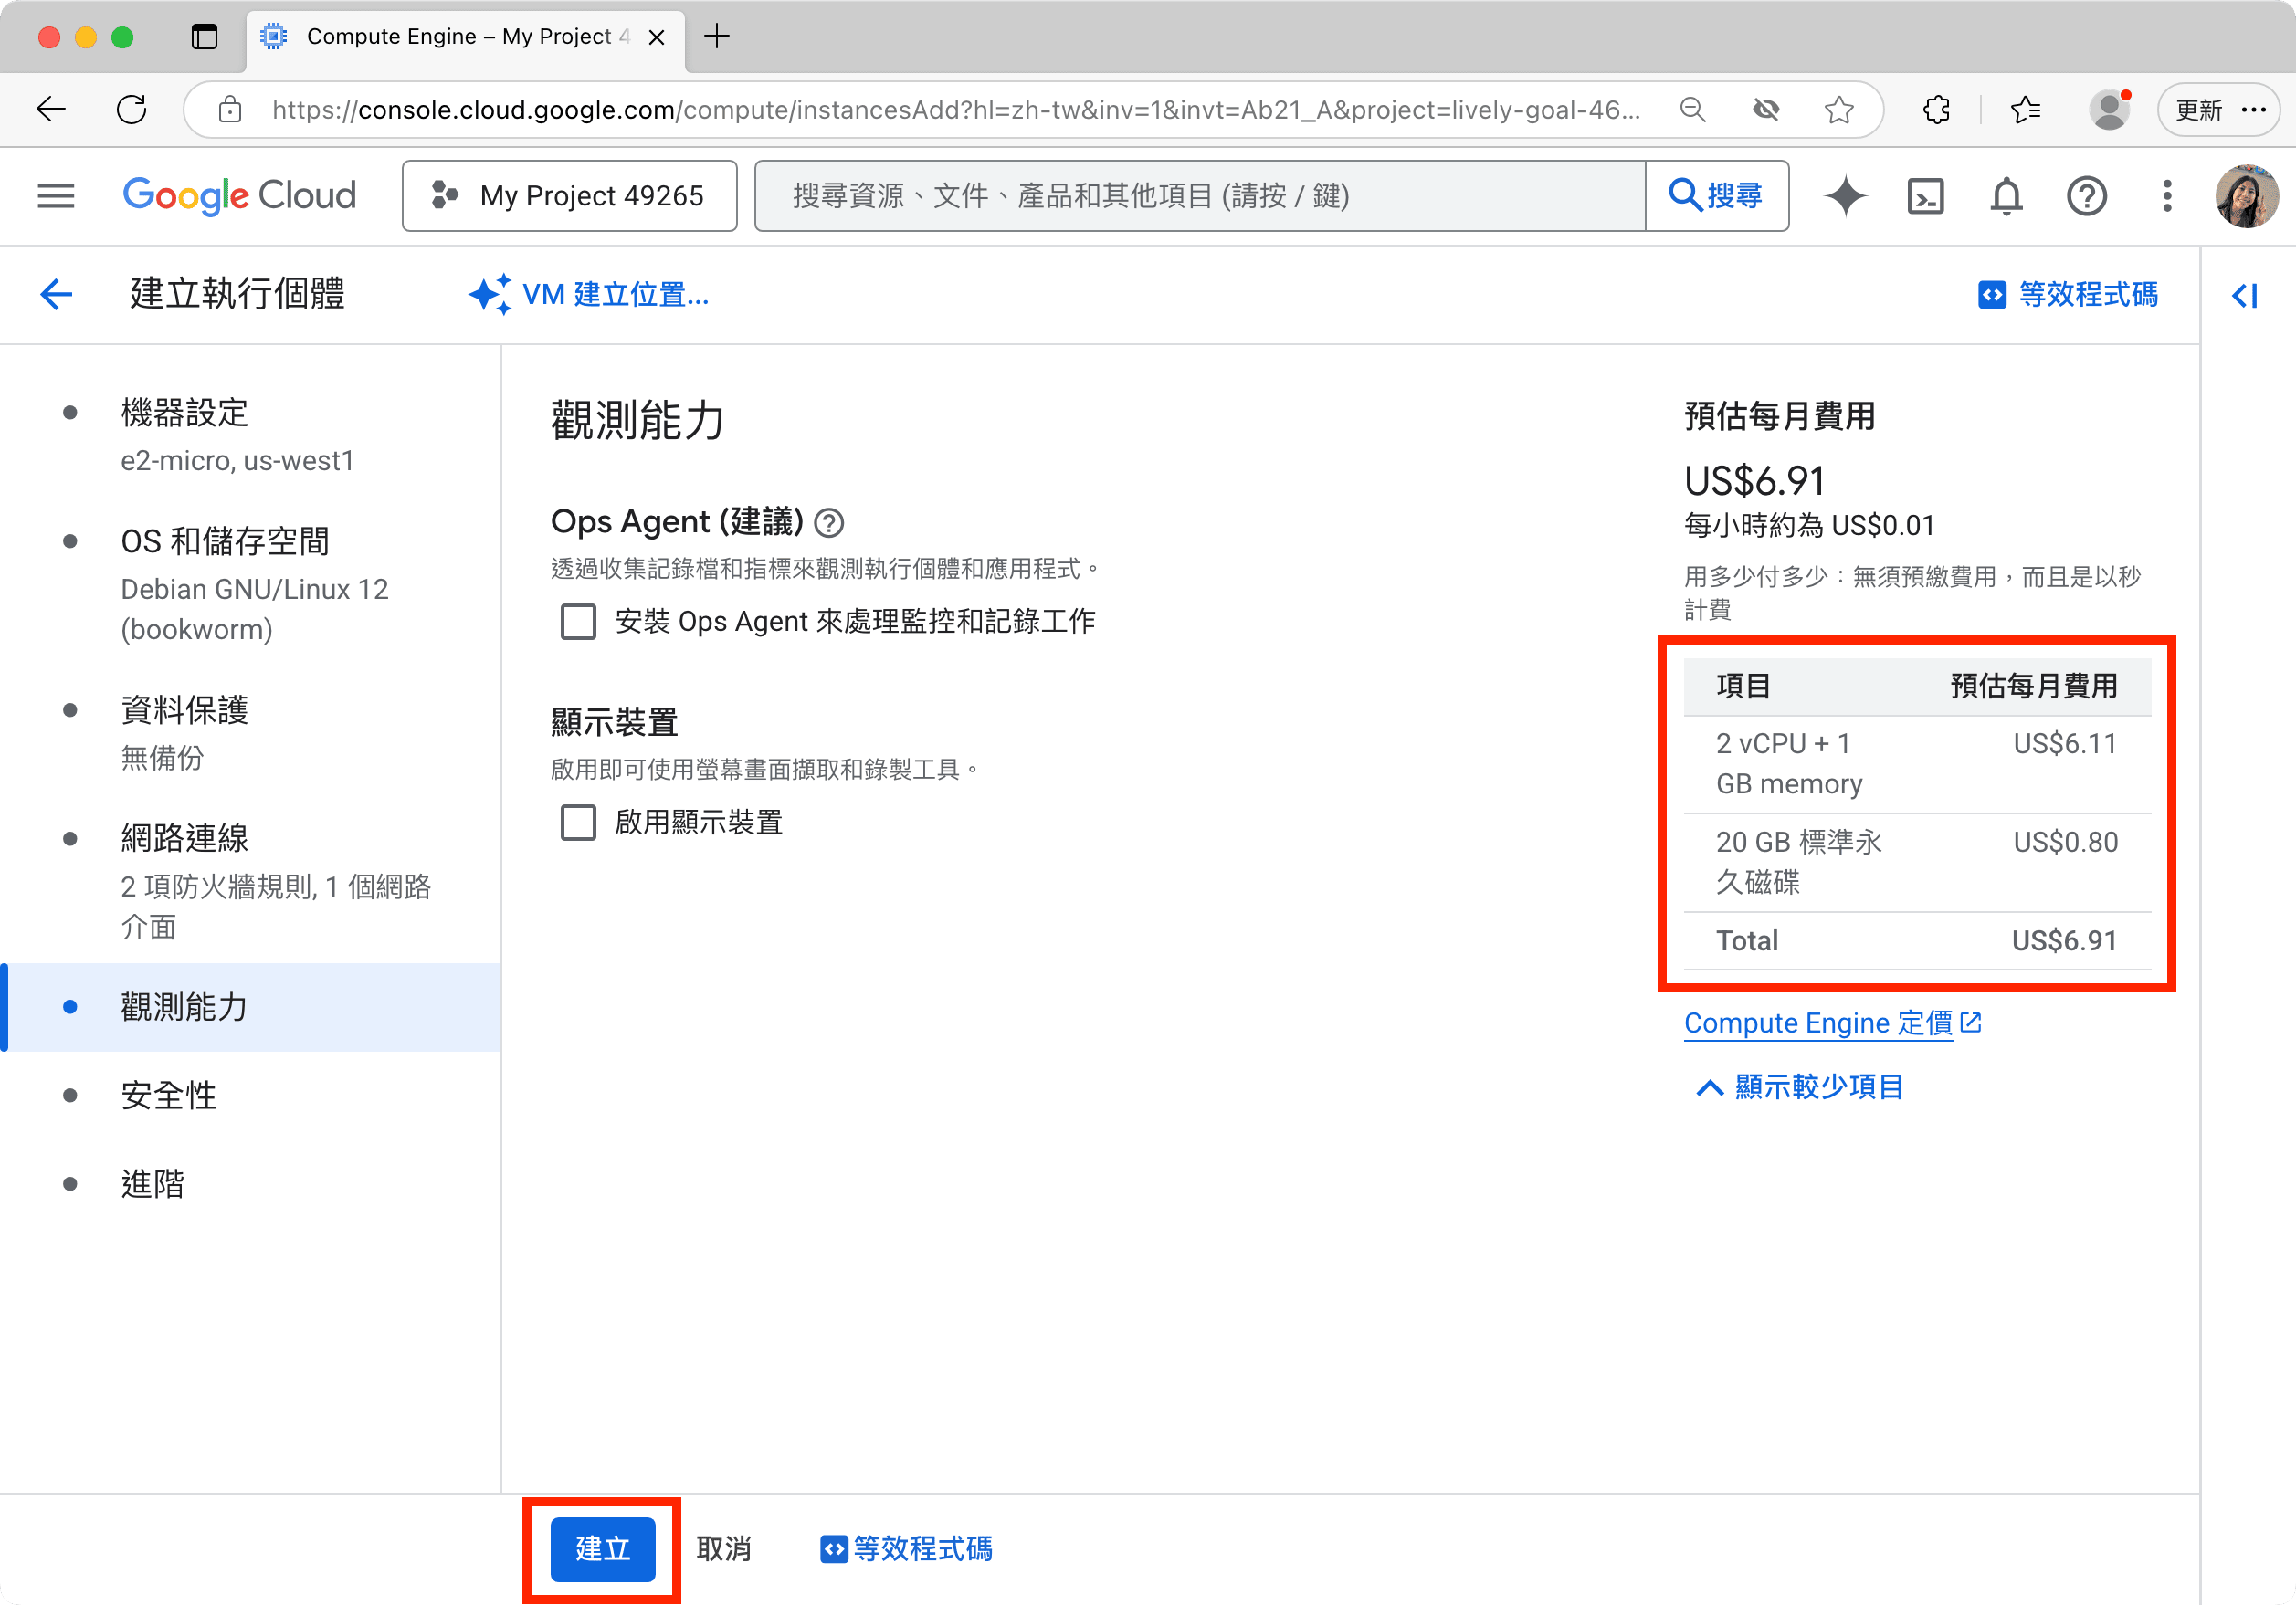2296x1605 pixels.
Task: Click the Compute Engine browser tab
Action: (x=466, y=37)
